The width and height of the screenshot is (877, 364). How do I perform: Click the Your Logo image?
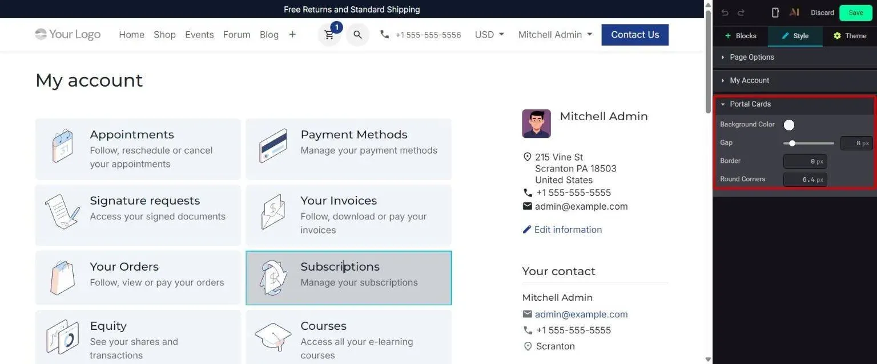67,35
